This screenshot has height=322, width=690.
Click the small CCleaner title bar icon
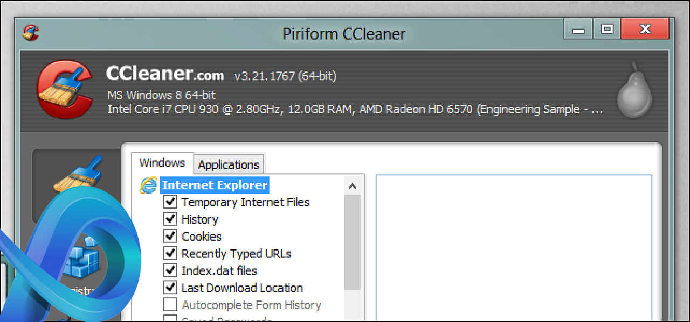pos(31,33)
